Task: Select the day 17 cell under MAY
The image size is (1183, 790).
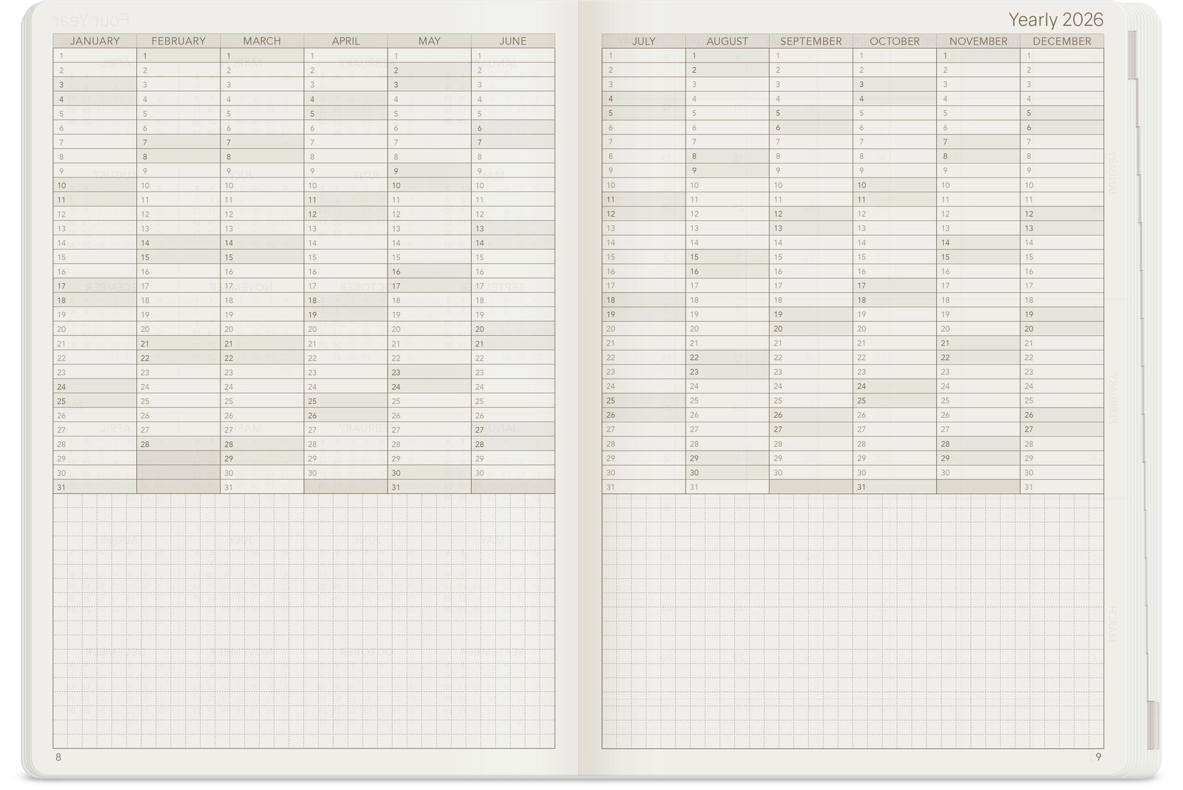Action: (429, 286)
